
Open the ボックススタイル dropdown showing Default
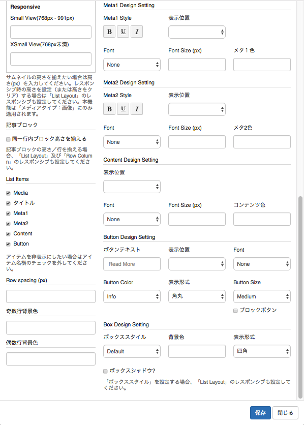[x=132, y=351]
